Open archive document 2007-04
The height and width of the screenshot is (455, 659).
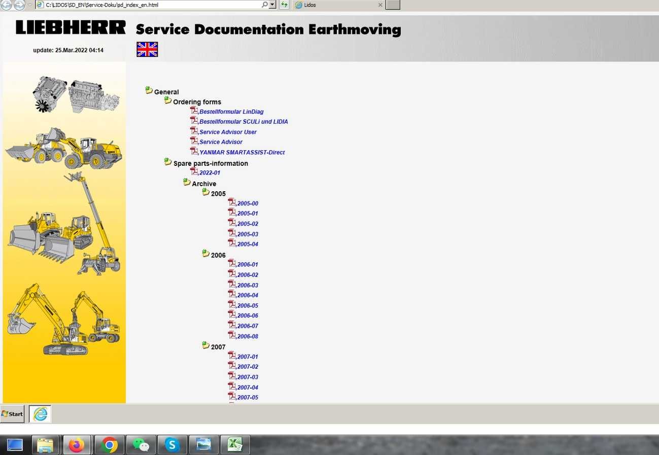[248, 388]
